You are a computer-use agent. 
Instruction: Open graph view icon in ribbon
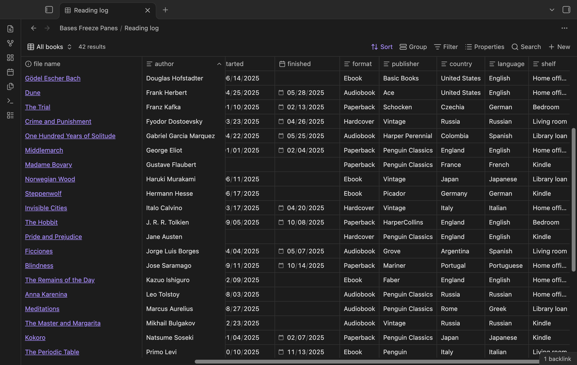point(11,43)
